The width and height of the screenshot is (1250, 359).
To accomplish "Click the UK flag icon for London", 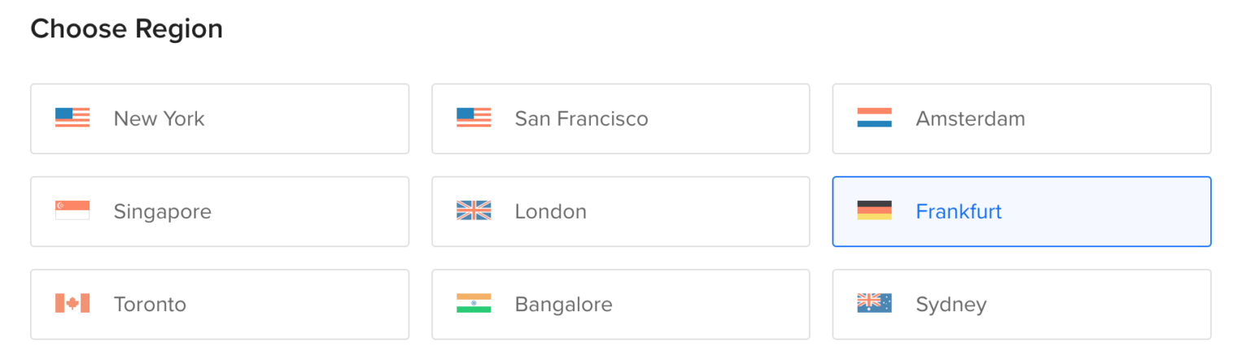I will click(474, 211).
